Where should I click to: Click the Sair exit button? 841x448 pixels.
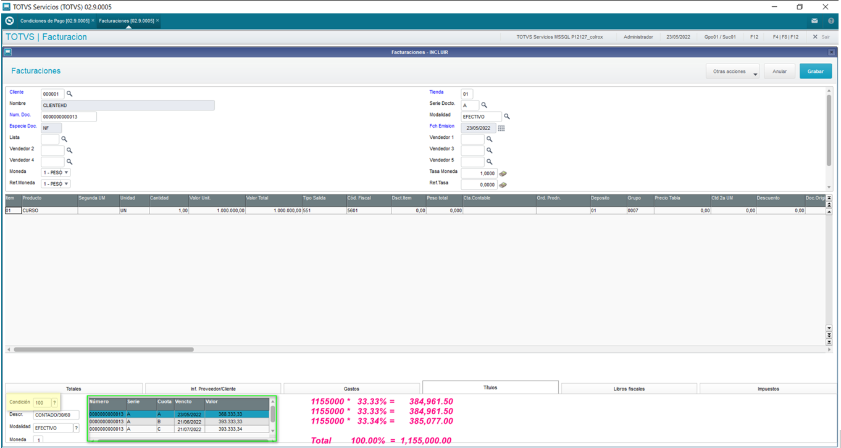[821, 37]
